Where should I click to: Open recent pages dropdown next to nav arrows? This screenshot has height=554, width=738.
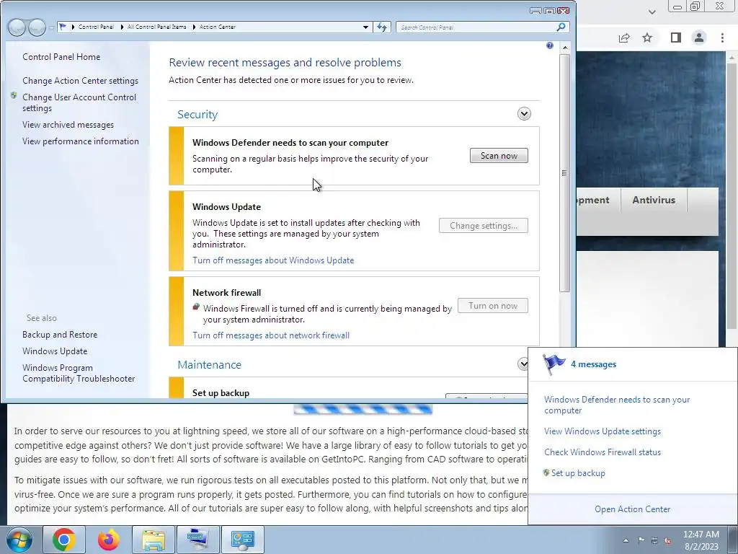pyautogui.click(x=51, y=28)
